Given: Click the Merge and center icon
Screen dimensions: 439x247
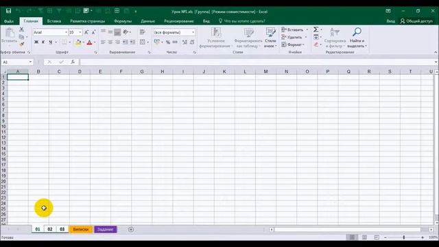Looking at the screenshot, I should pos(143,43).
